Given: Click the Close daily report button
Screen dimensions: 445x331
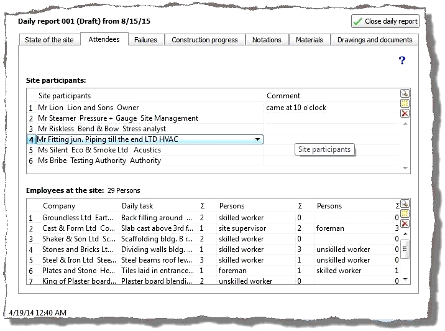Looking at the screenshot, I should [385, 21].
